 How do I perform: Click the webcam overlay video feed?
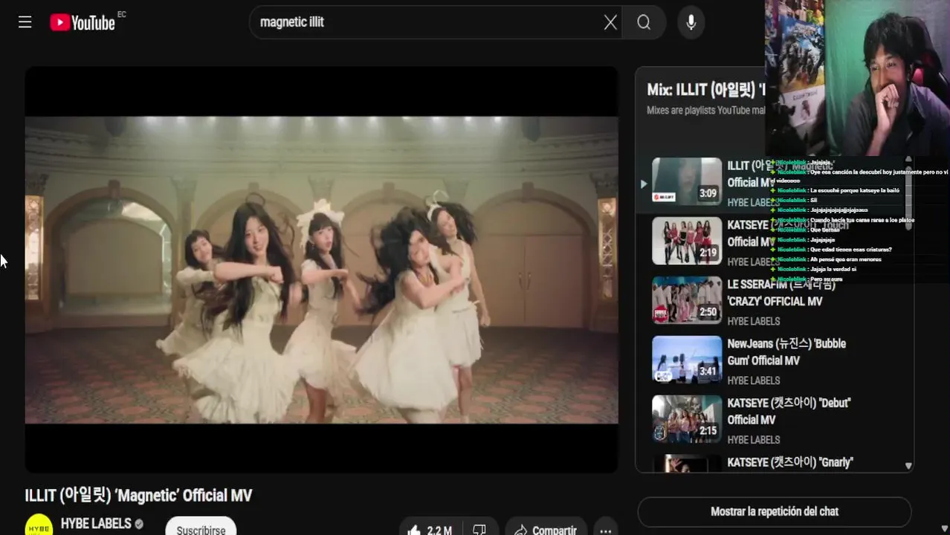(x=857, y=78)
